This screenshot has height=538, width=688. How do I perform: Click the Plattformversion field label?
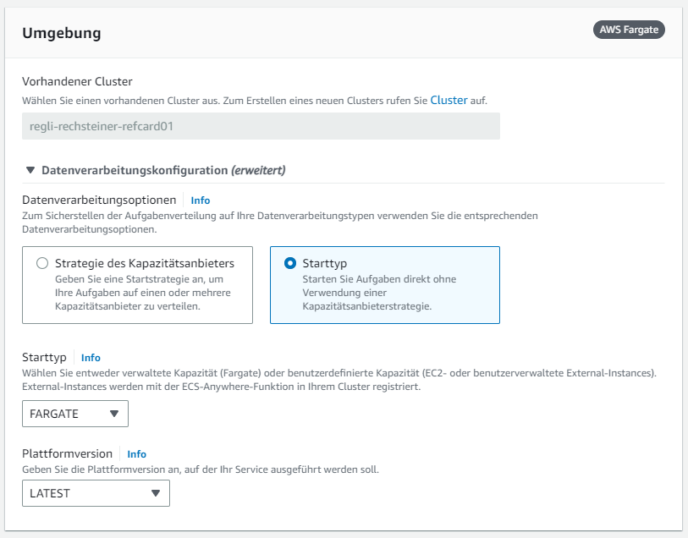click(67, 454)
